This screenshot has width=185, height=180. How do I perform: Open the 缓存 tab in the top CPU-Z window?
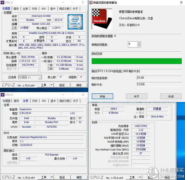tap(16, 9)
